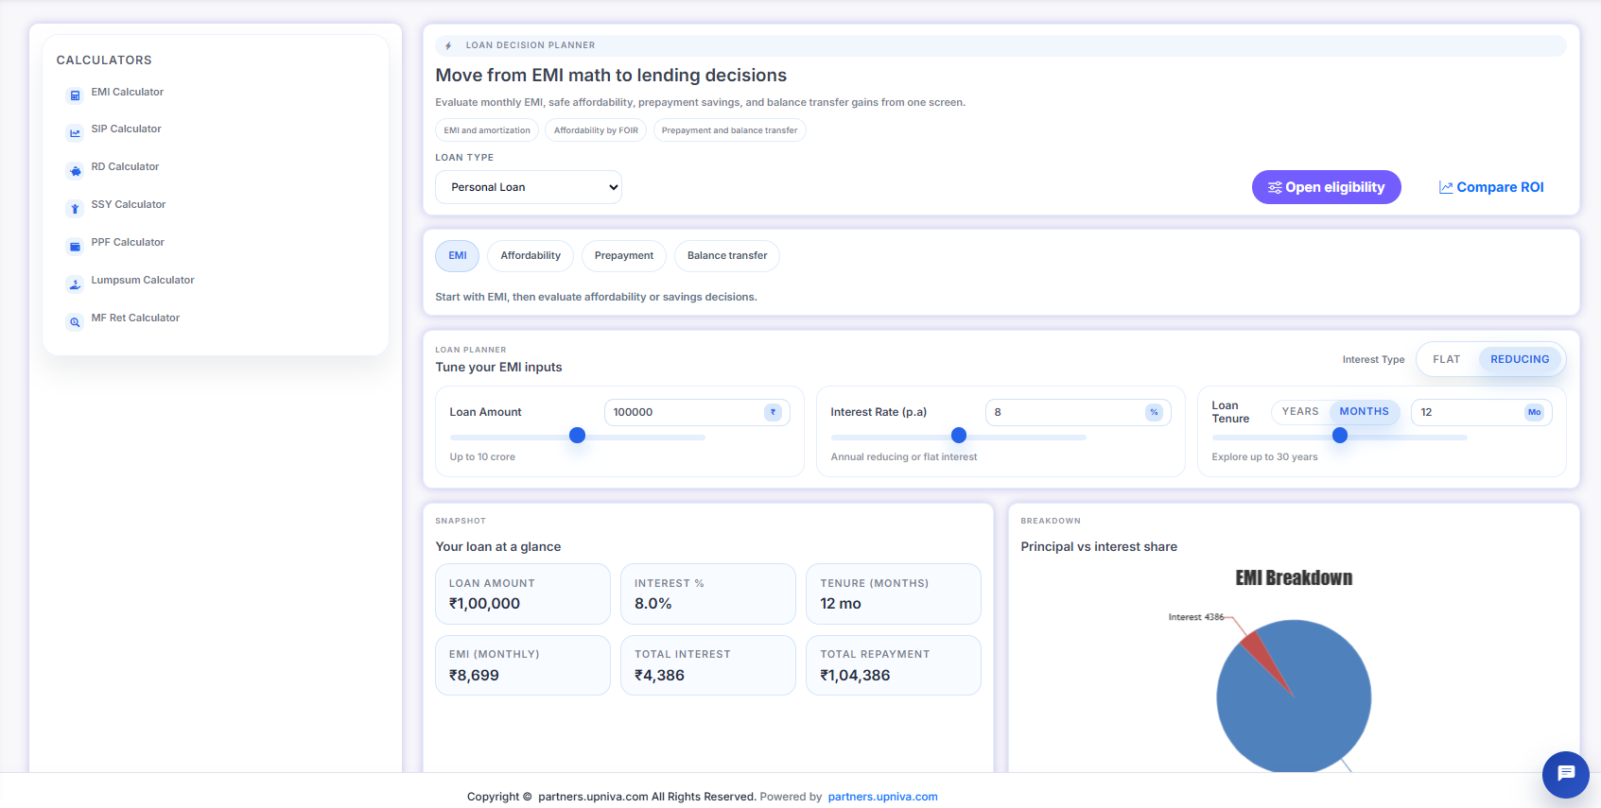Open MF Ret Calculator from sidebar
The image size is (1601, 808).
pyautogui.click(x=135, y=318)
